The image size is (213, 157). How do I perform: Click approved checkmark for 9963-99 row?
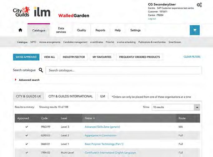(x=27, y=127)
